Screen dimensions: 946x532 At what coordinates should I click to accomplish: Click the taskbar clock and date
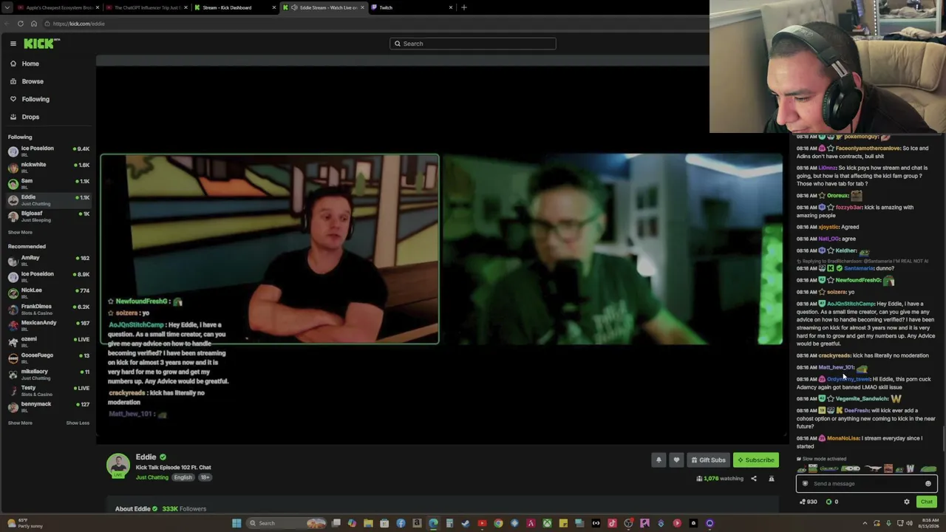928,523
